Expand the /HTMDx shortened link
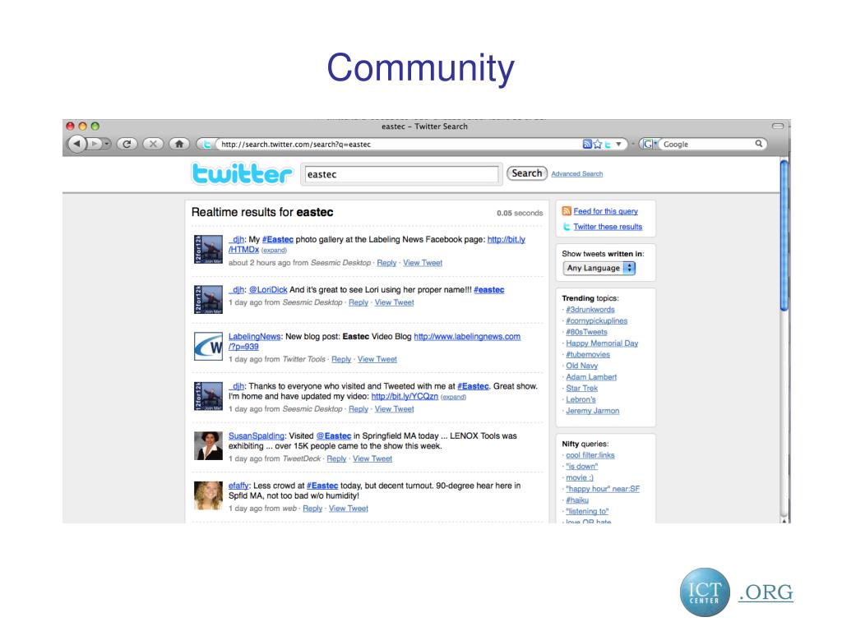Screen dimensions: 842x631 [x=274, y=251]
